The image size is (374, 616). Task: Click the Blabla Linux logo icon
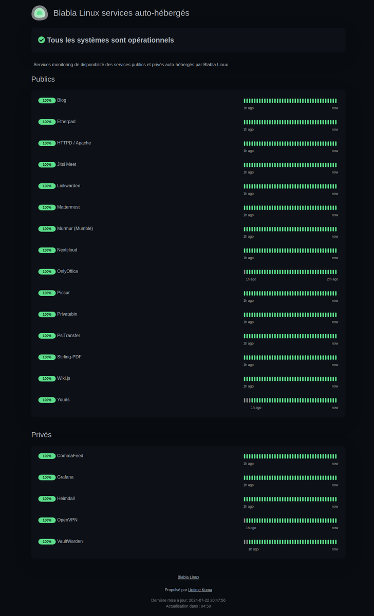coord(40,13)
